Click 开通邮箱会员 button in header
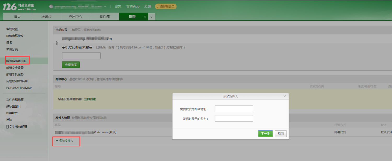 [166, 6]
